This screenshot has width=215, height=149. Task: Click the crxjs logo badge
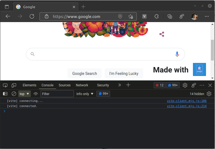pyautogui.click(x=199, y=69)
